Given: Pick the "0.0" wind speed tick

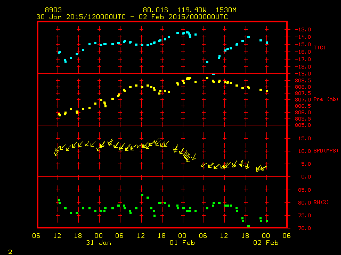Looking at the screenshot, I should pos(306,177).
